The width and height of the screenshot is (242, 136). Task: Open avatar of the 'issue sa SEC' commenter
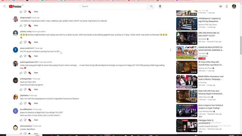click(16, 50)
